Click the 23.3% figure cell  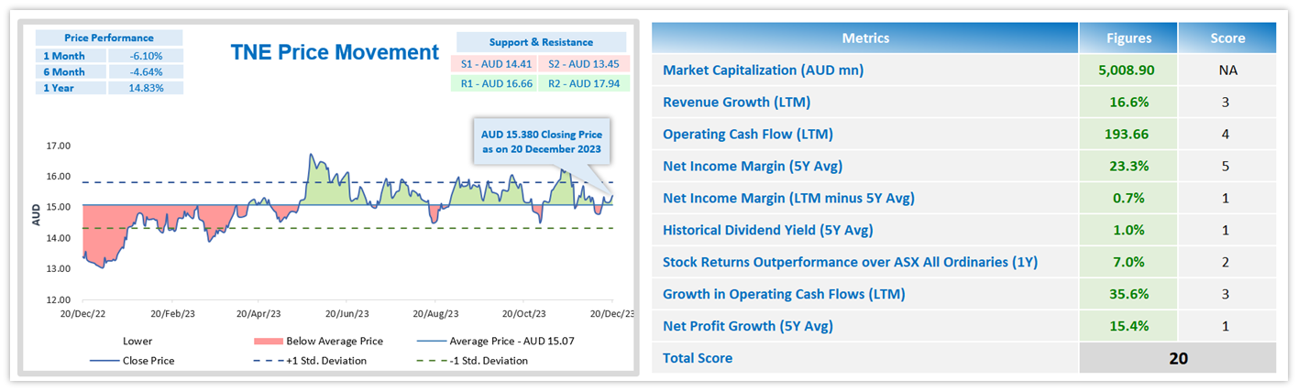(1128, 167)
